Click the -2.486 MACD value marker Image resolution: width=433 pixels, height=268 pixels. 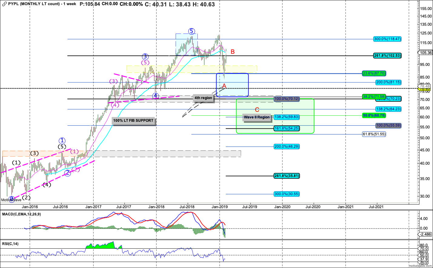tap(425, 234)
